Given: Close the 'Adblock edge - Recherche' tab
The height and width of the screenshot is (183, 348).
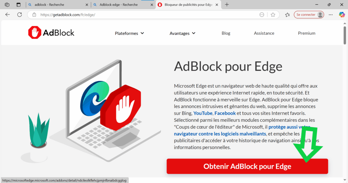Looking at the screenshot, I should (x=152, y=5).
